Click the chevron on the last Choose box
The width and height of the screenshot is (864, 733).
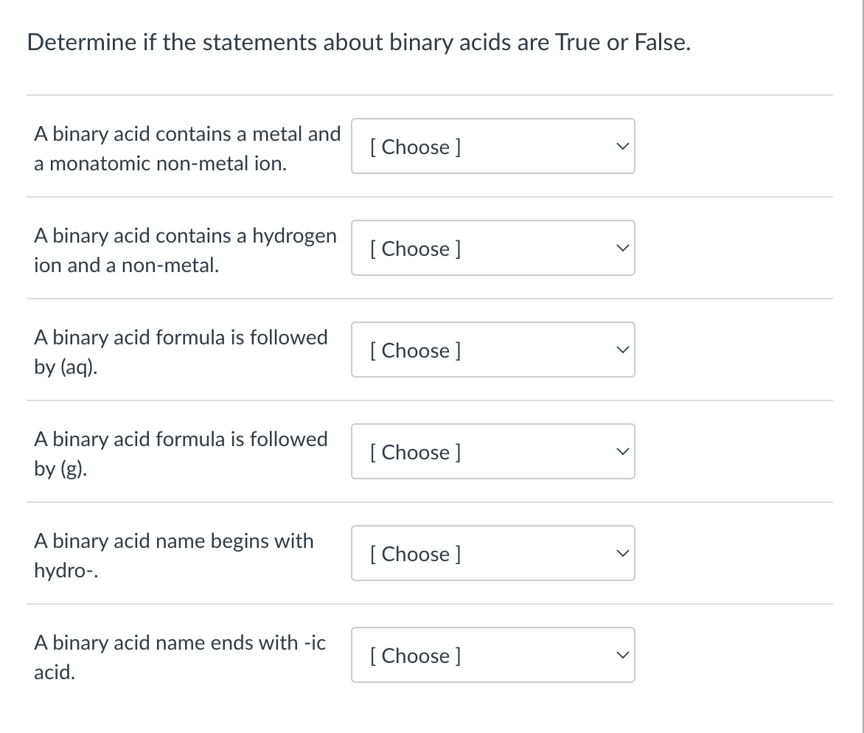click(x=623, y=655)
